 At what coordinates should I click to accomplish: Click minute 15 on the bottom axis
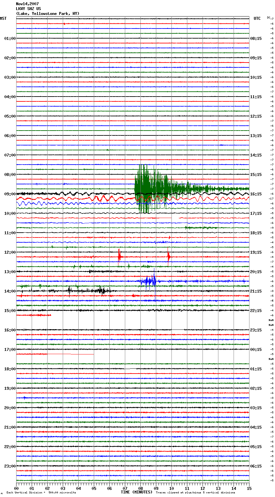(x=249, y=488)
